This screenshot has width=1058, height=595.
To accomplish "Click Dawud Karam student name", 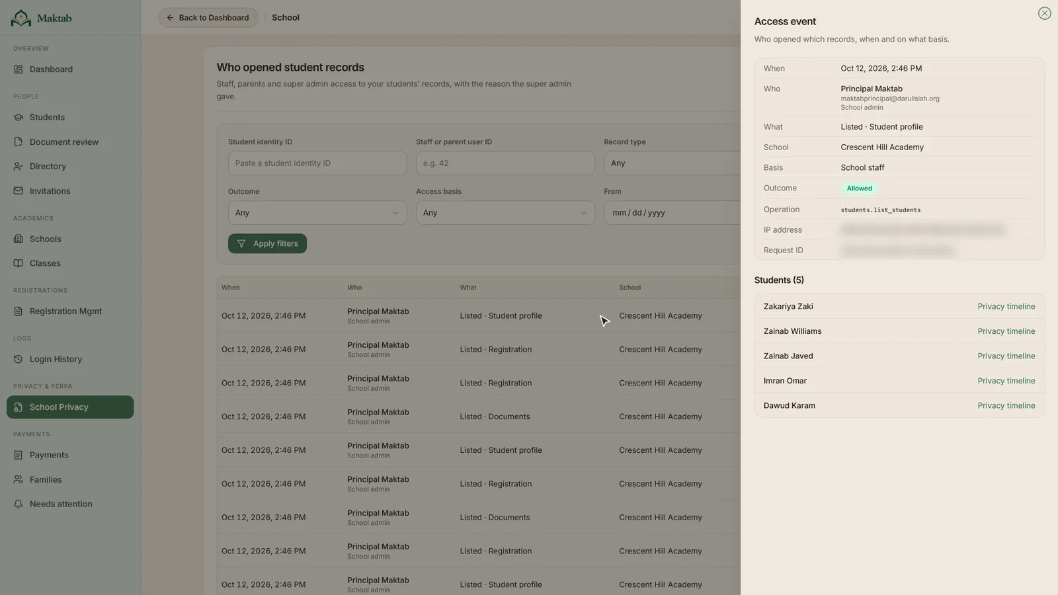I will tap(789, 406).
